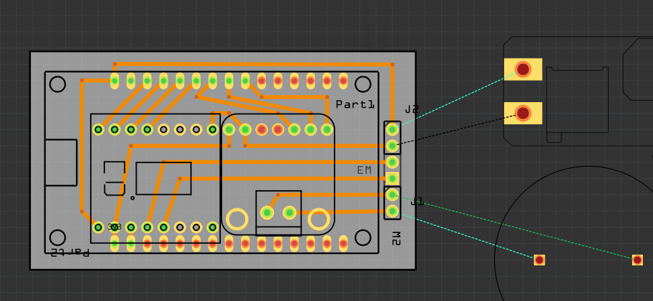Click the bottom pin pad of J1

(x=392, y=211)
